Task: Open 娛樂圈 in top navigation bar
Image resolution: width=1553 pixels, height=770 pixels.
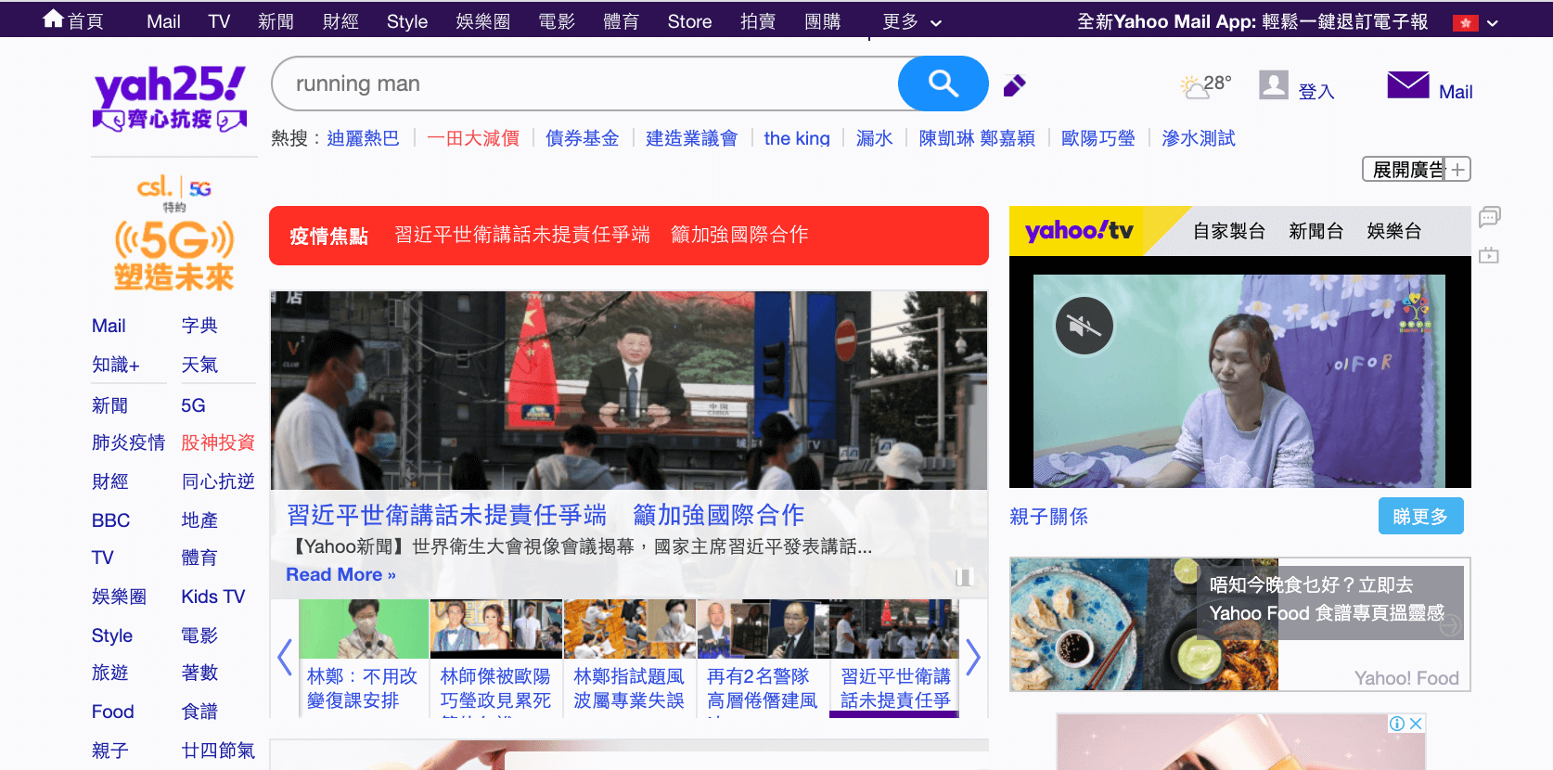Action: (483, 21)
